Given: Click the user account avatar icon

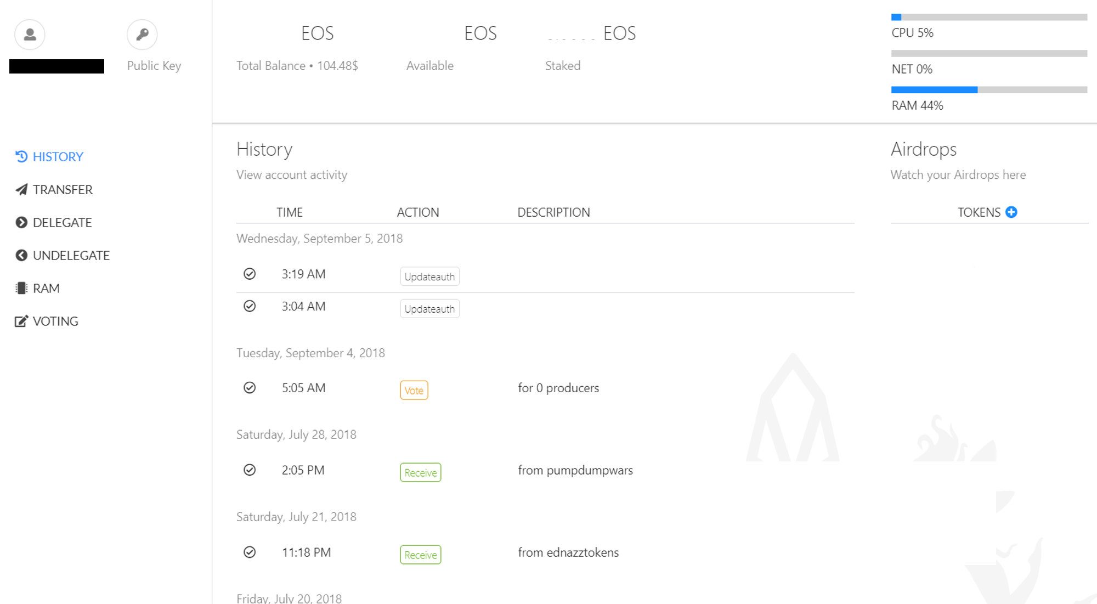Looking at the screenshot, I should [x=30, y=35].
